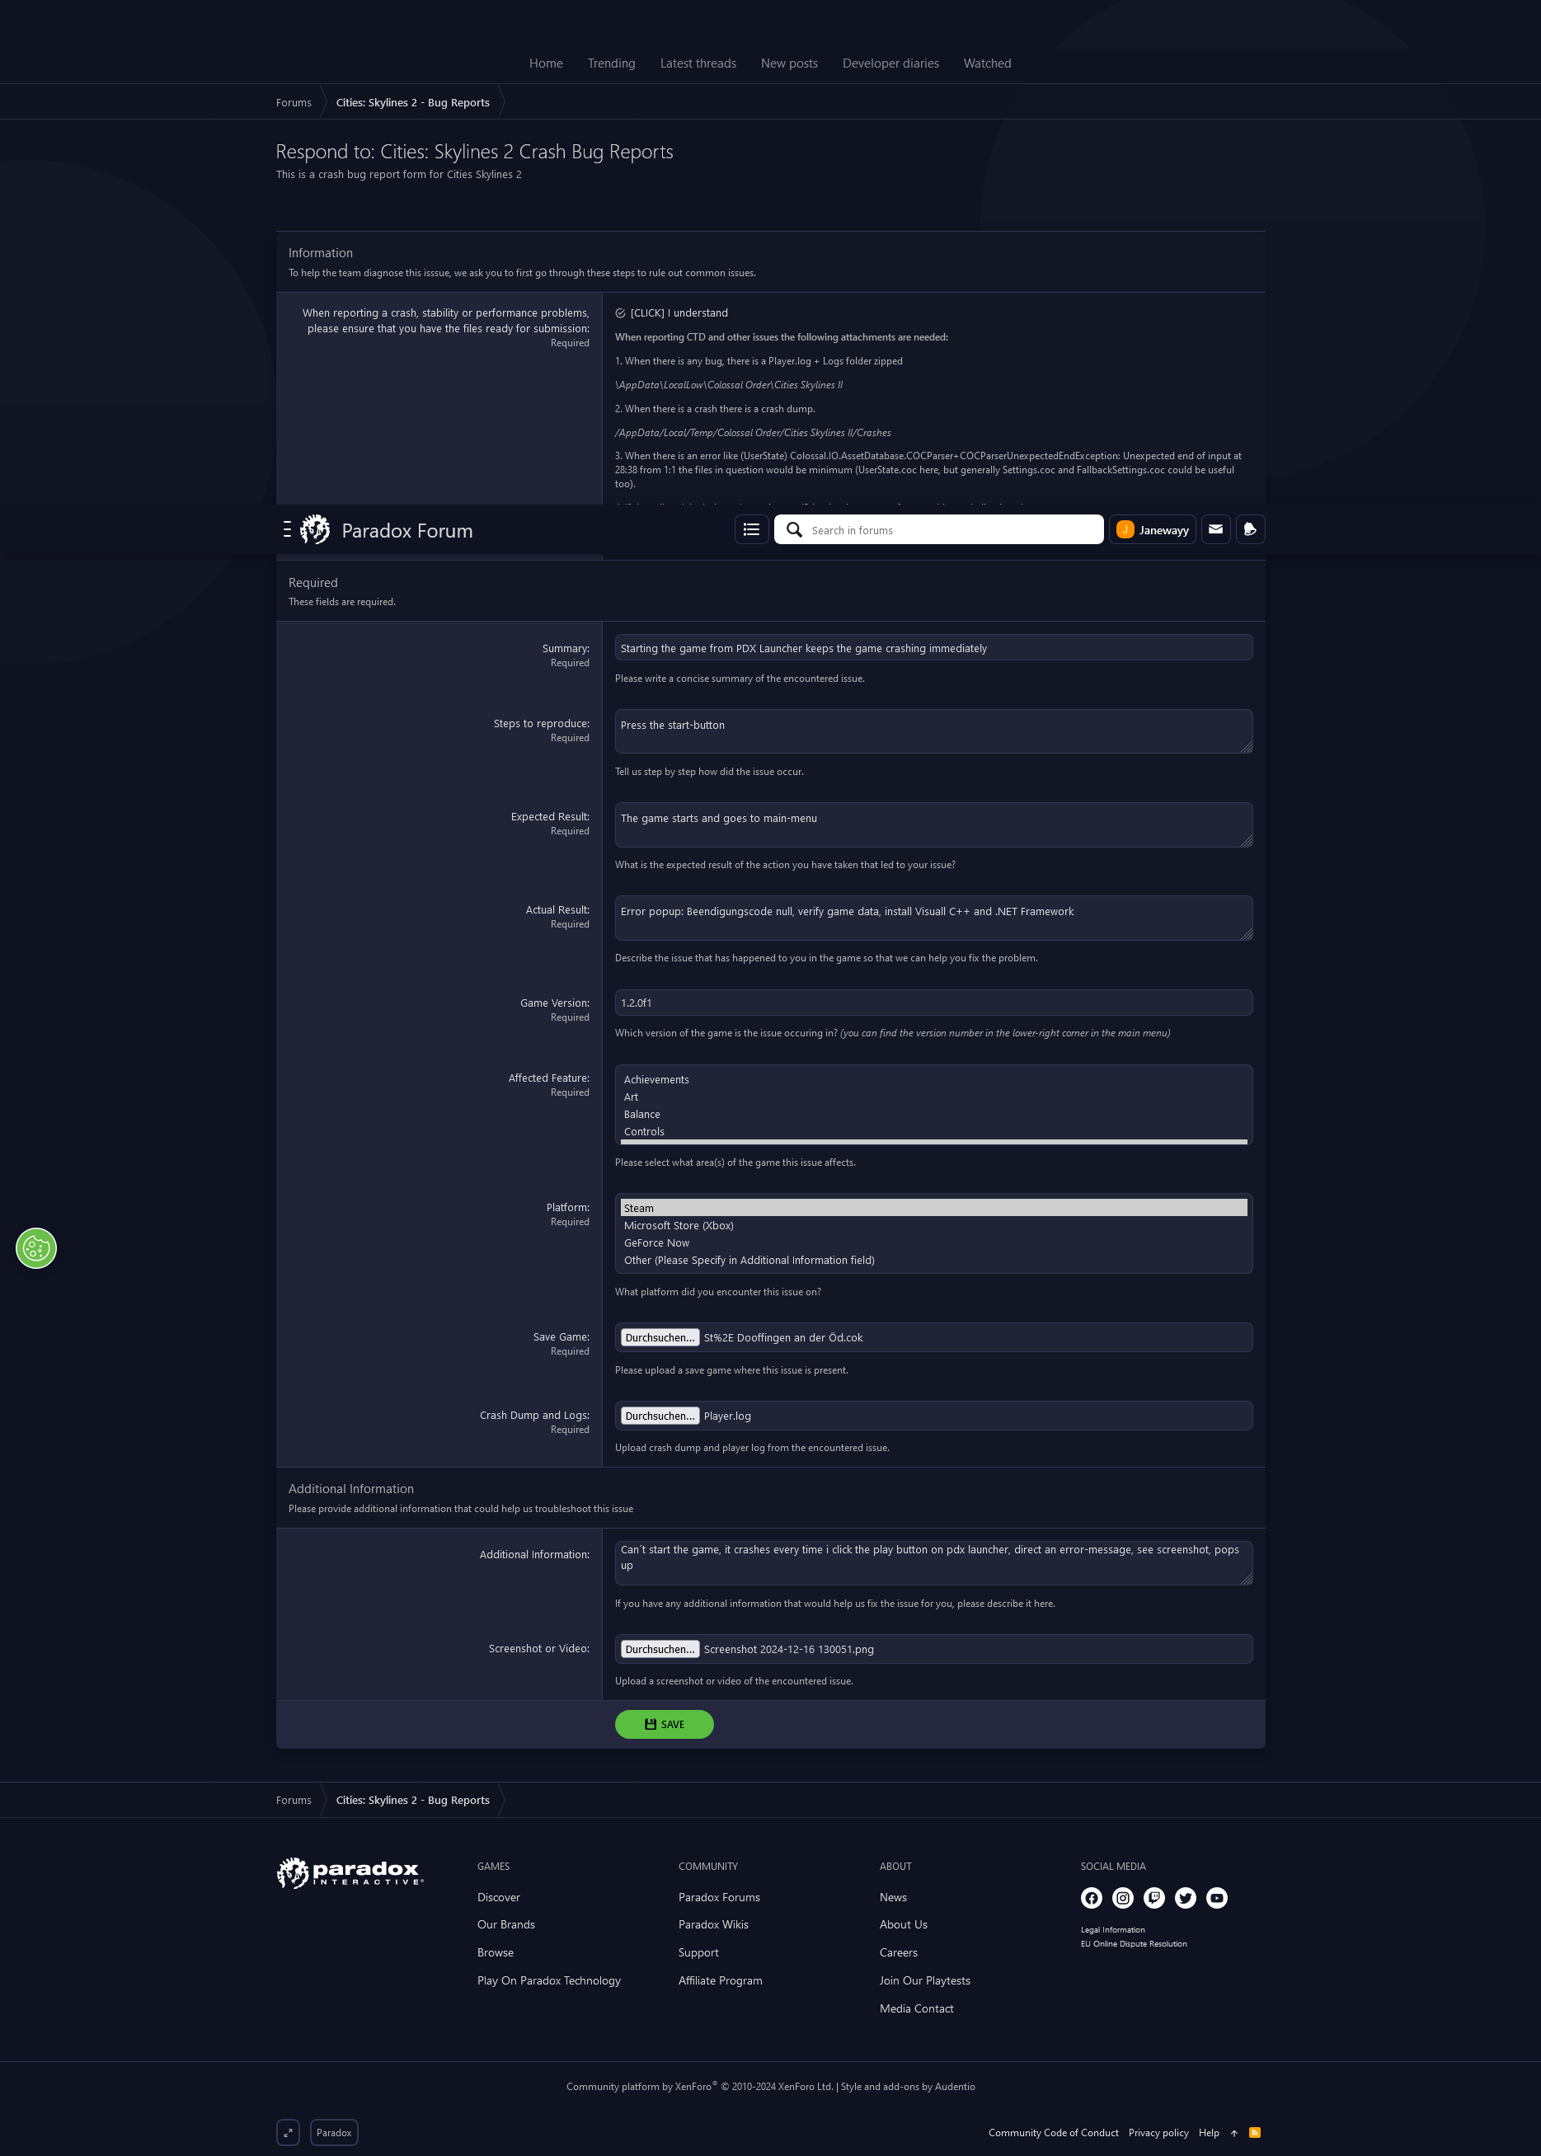Visit the YouTube social media icon

(1216, 1898)
